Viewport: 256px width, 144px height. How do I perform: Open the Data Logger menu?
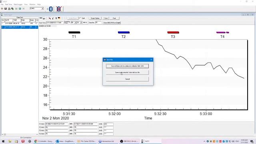(18, 4)
